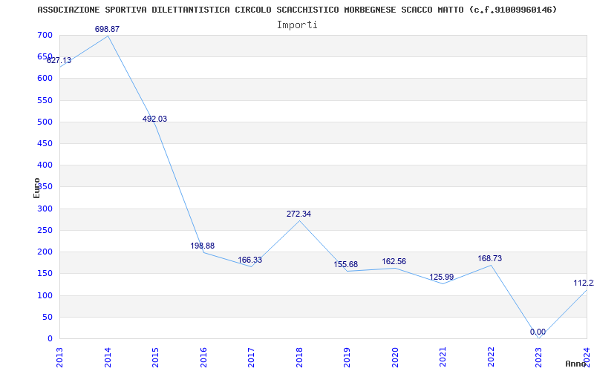The width and height of the screenshot is (594, 371).
Task: Click the 700 y-axis tick label
Action: click(x=45, y=36)
